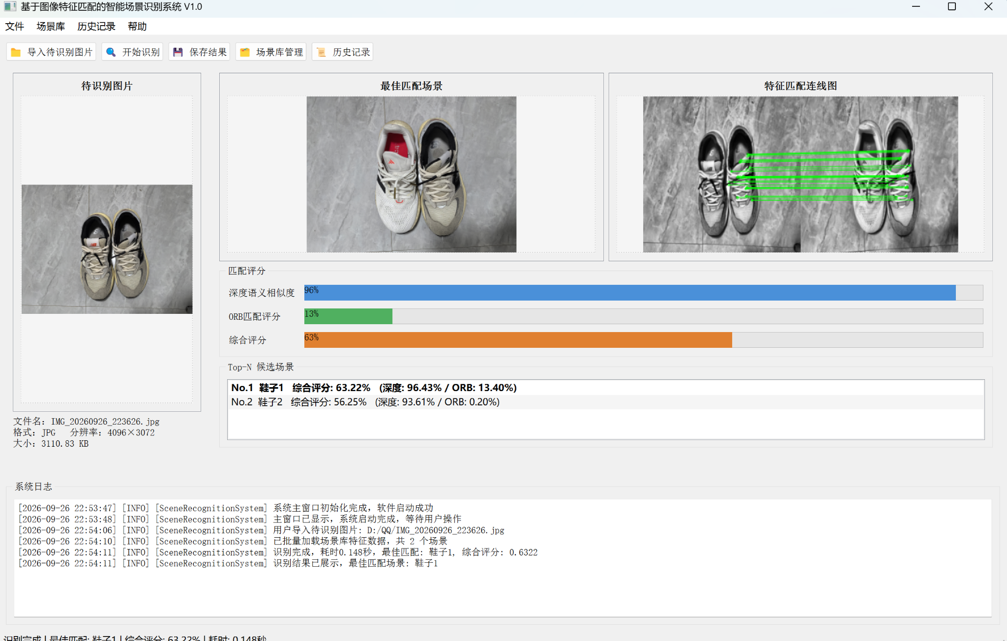Open the 文件 menu
The width and height of the screenshot is (1007, 641).
tap(15, 27)
